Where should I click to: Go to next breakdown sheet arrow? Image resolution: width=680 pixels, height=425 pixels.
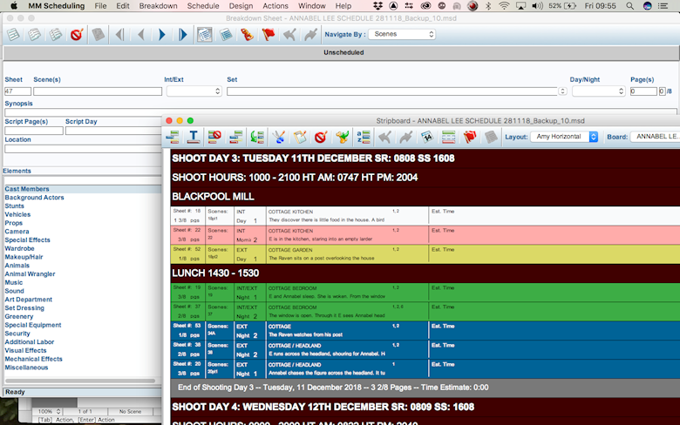coord(162,34)
